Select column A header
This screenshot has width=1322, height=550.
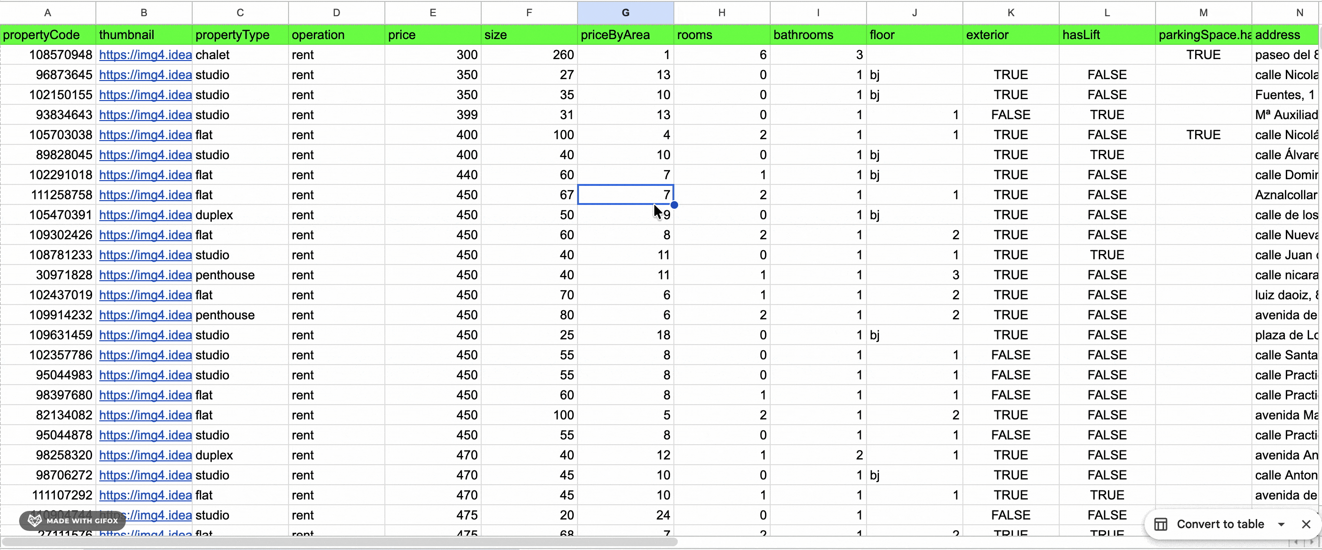tap(47, 12)
